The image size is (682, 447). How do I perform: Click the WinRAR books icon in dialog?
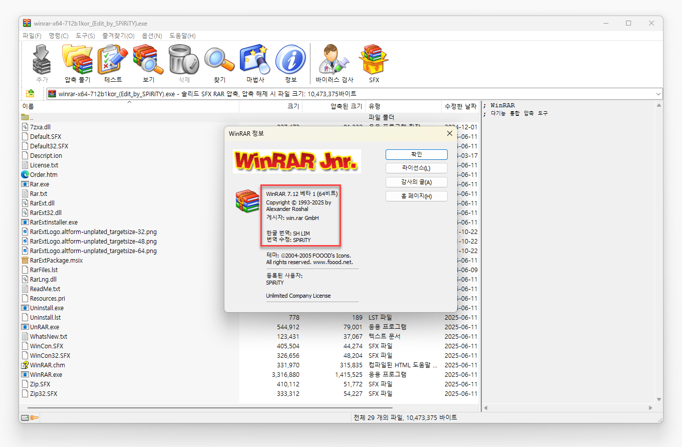[x=247, y=201]
